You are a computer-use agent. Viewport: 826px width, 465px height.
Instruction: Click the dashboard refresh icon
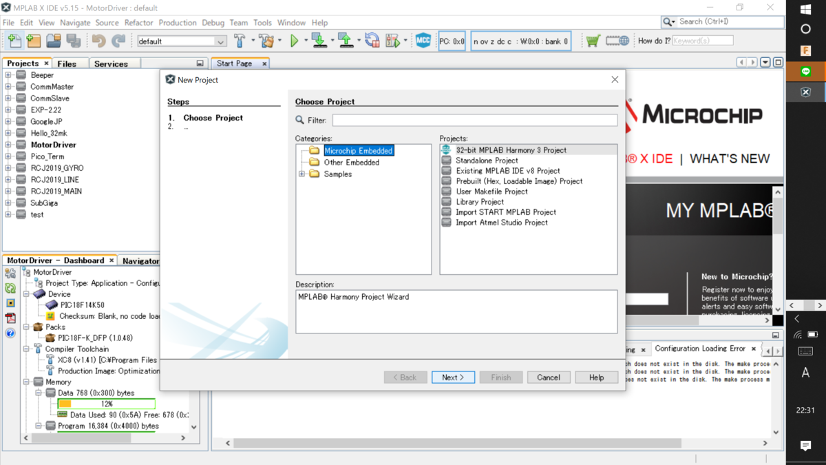[x=10, y=288]
